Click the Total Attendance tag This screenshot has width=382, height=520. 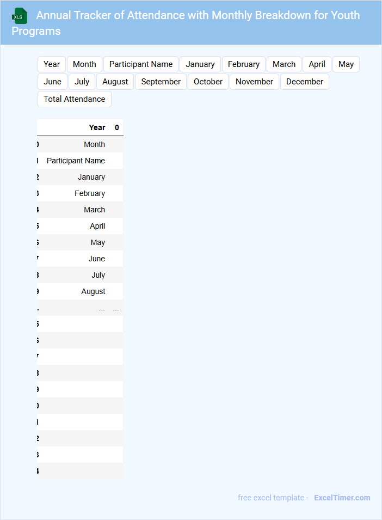click(x=75, y=99)
